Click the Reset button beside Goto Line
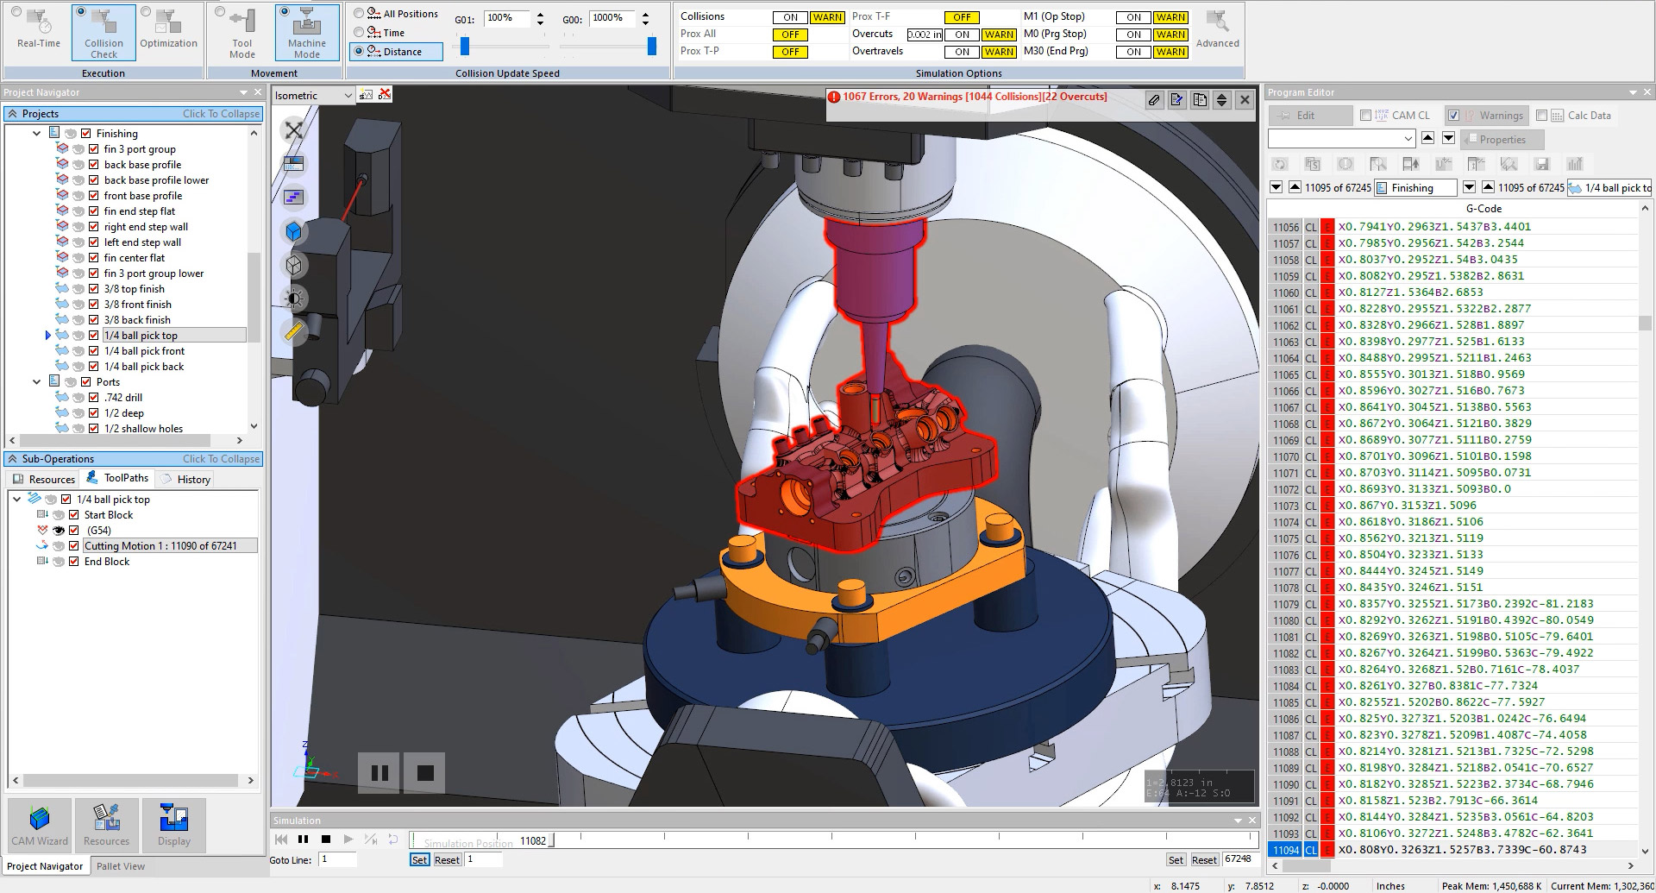 [447, 860]
